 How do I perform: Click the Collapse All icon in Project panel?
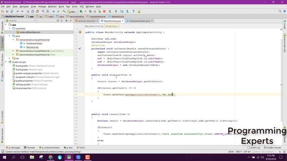click(62, 21)
